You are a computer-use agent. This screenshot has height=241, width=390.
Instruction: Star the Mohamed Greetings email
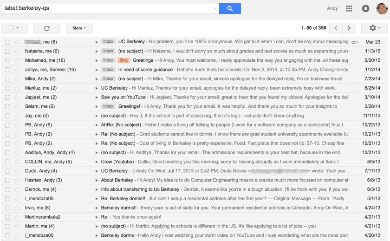pos(17,60)
